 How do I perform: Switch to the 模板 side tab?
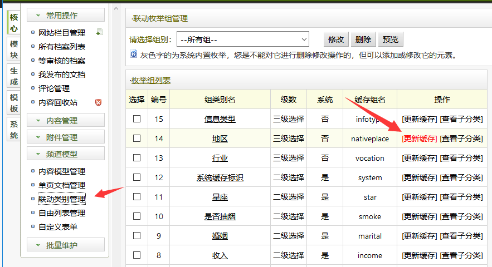[13, 103]
